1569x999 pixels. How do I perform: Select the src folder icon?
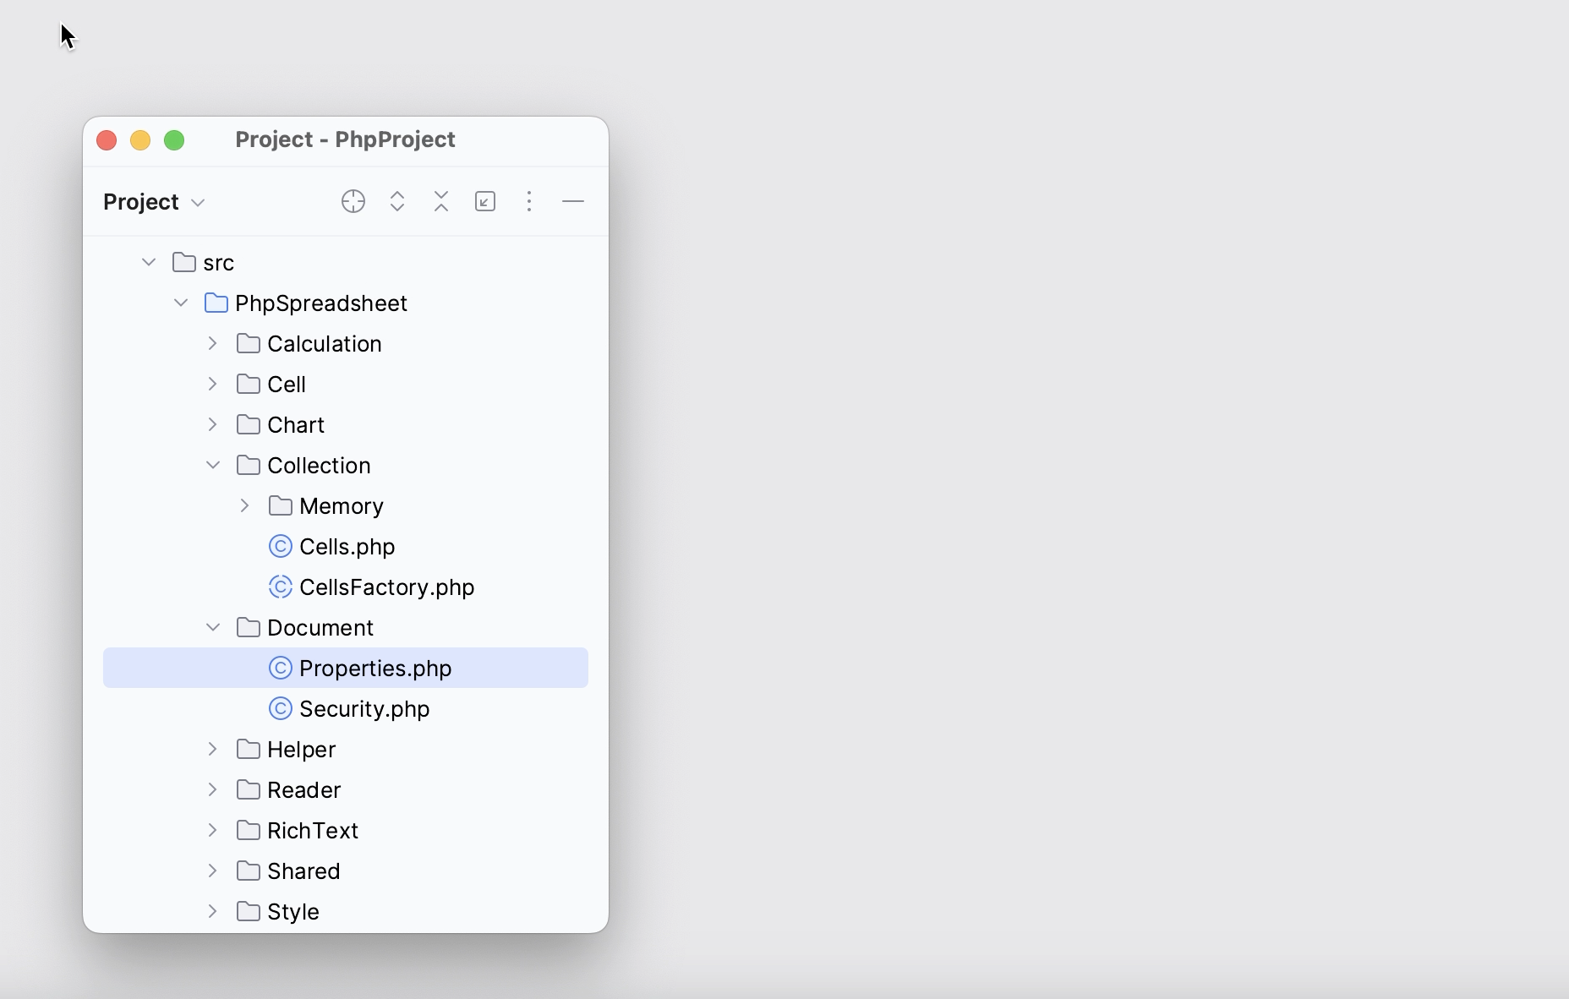point(184,262)
